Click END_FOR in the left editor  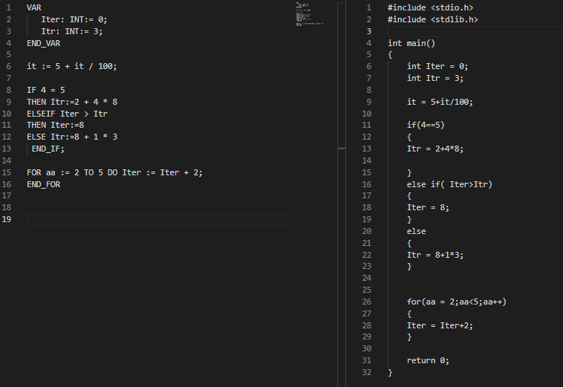(43, 184)
